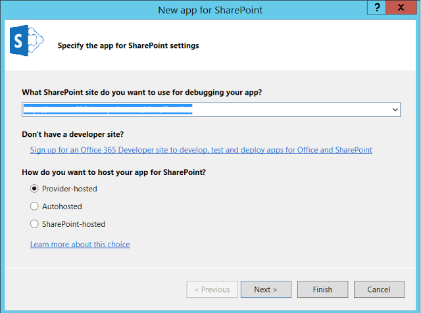Open the Office 365 Developer site sign-up link
Viewport: 421px width, 313px height.
pos(201,150)
